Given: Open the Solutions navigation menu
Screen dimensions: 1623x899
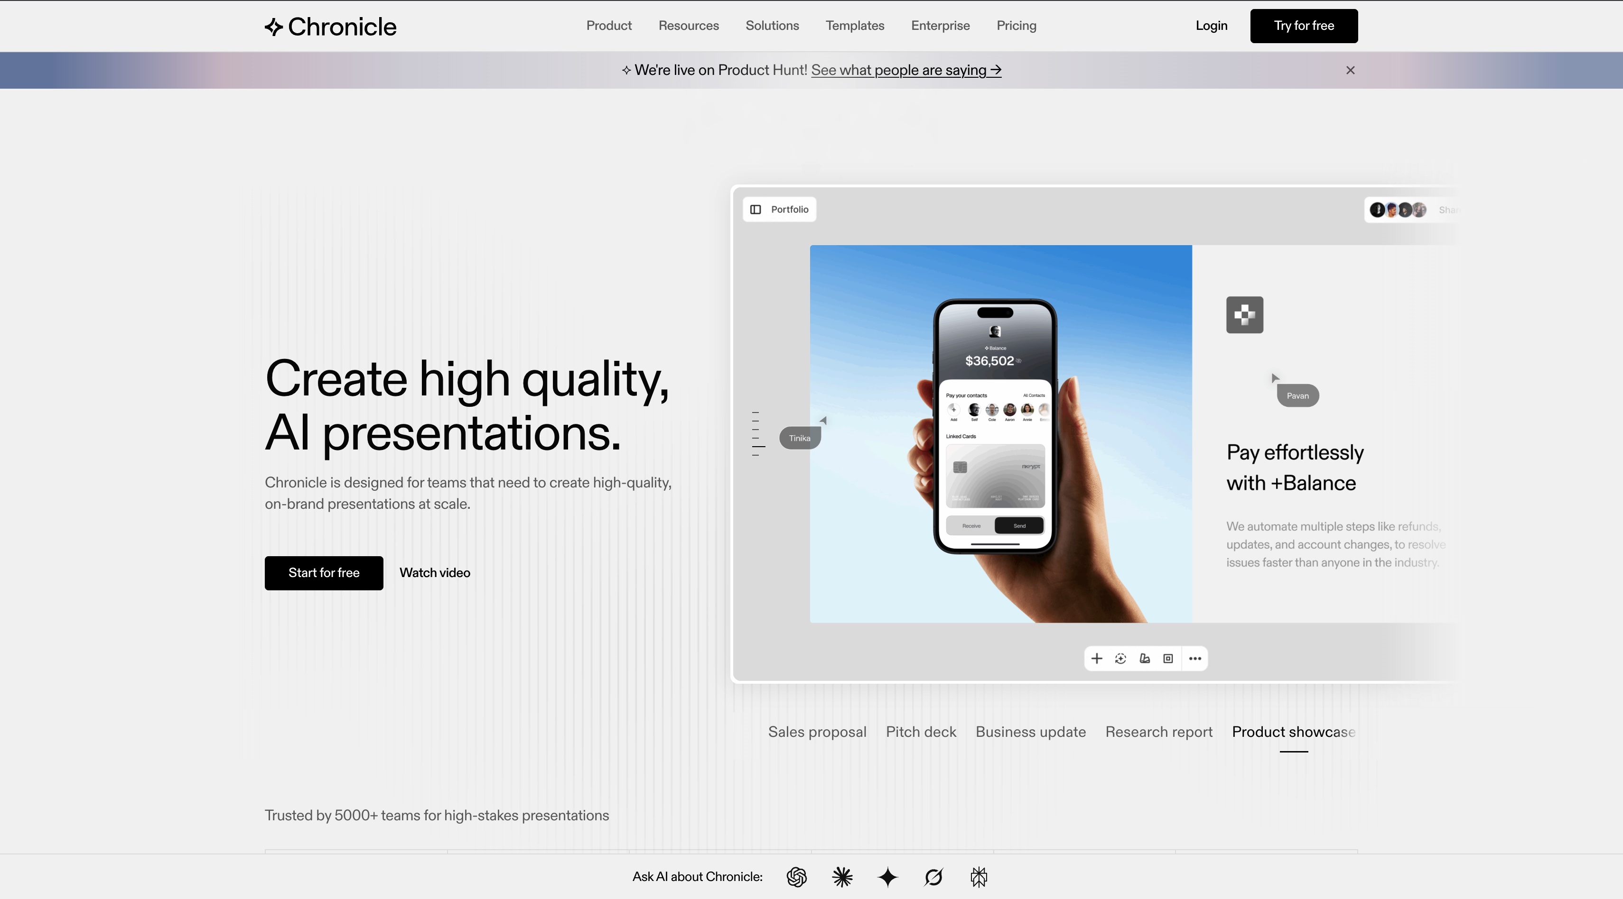Looking at the screenshot, I should click(772, 26).
